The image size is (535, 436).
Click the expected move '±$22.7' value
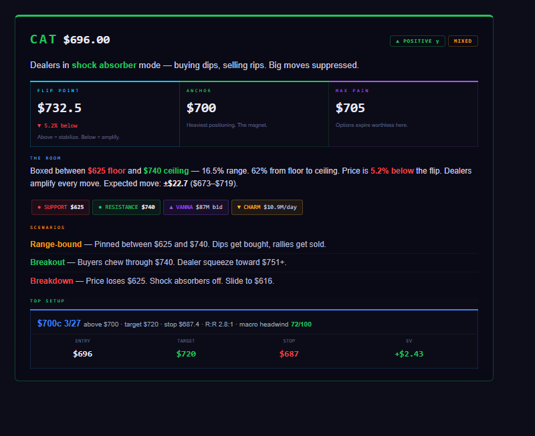click(175, 184)
